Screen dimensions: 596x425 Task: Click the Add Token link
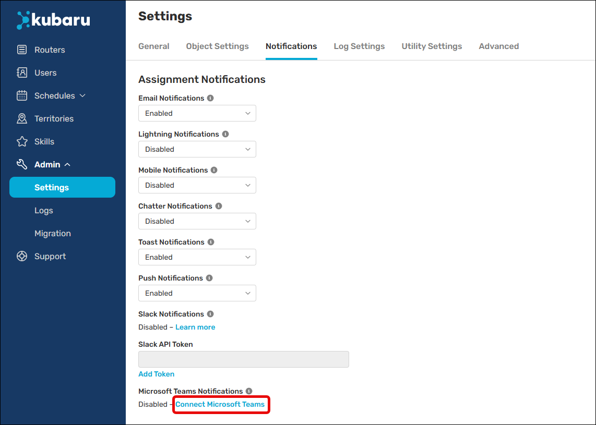[x=156, y=374]
